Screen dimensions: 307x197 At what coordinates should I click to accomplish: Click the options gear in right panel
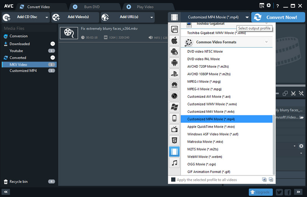[x=301, y=146]
